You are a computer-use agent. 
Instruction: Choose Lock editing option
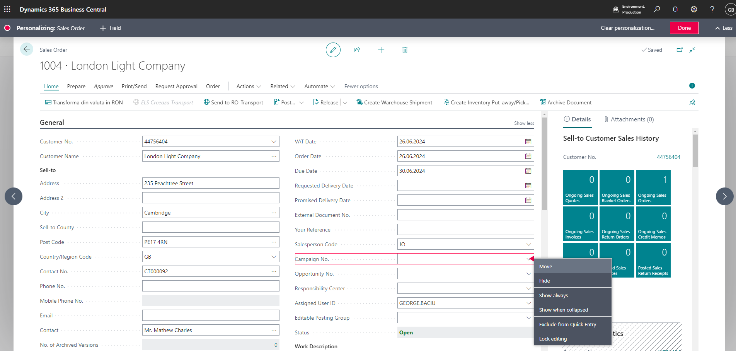[x=573, y=339]
